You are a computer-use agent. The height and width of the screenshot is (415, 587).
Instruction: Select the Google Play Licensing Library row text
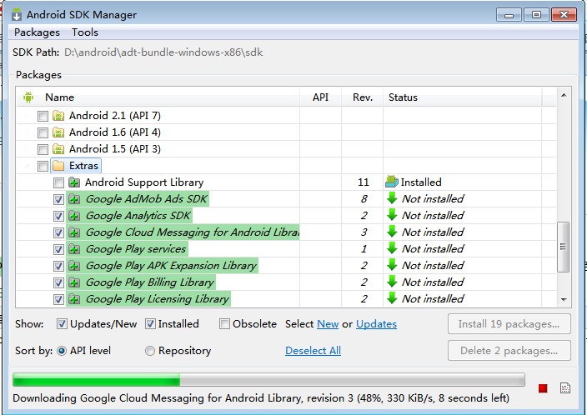pyautogui.click(x=158, y=299)
